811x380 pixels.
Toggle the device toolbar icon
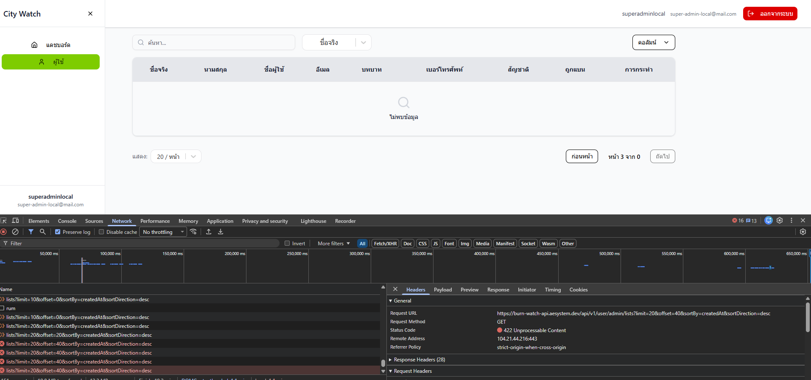click(x=15, y=221)
